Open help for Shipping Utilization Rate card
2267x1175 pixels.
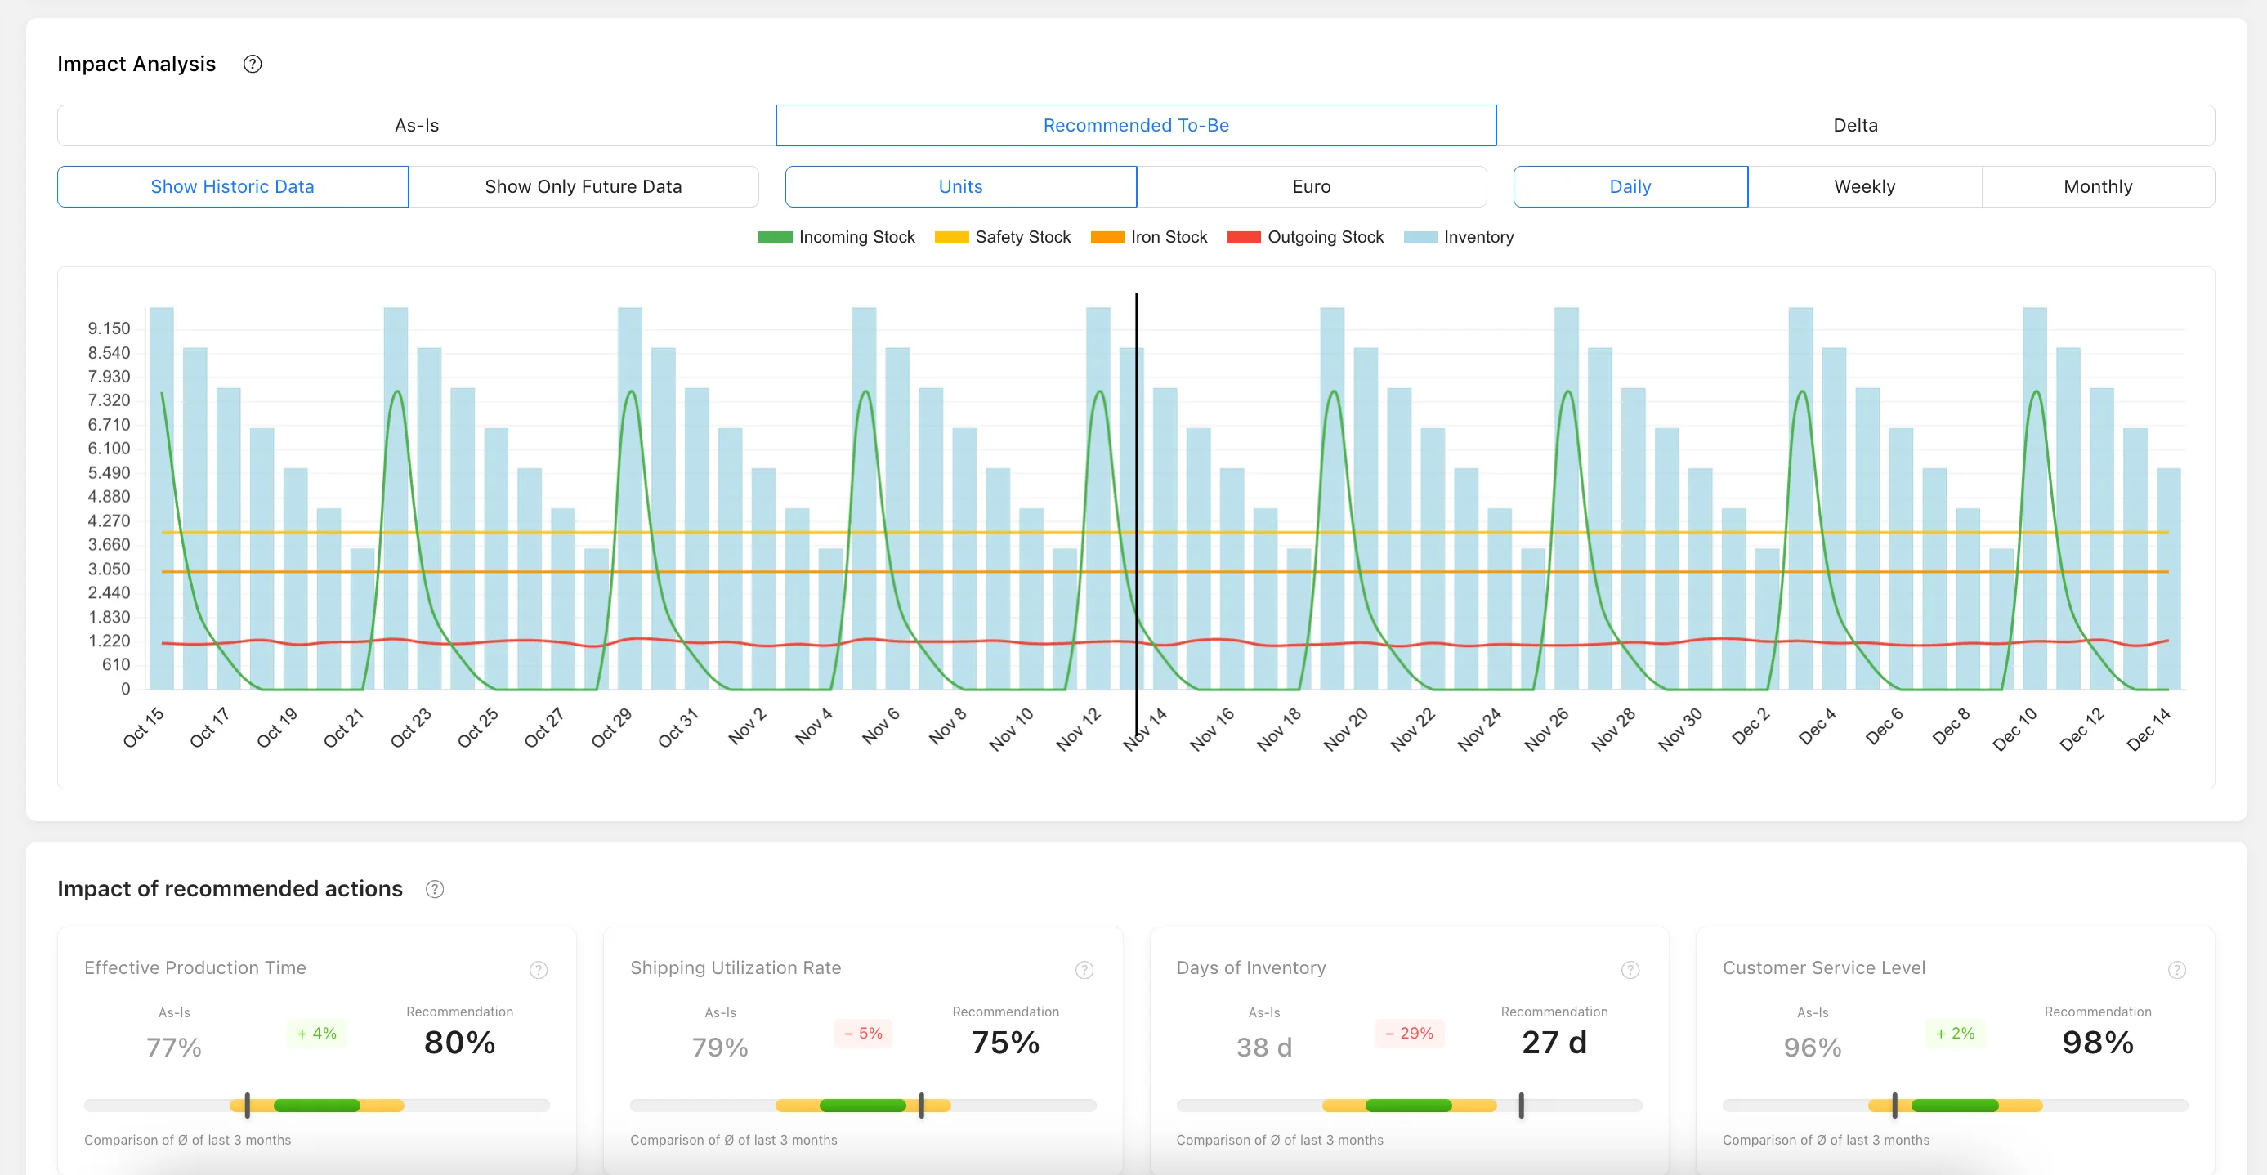click(1084, 970)
